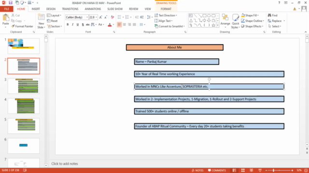The height and width of the screenshot is (173, 309).
Task: Apply italic formatting
Action: 72,25
